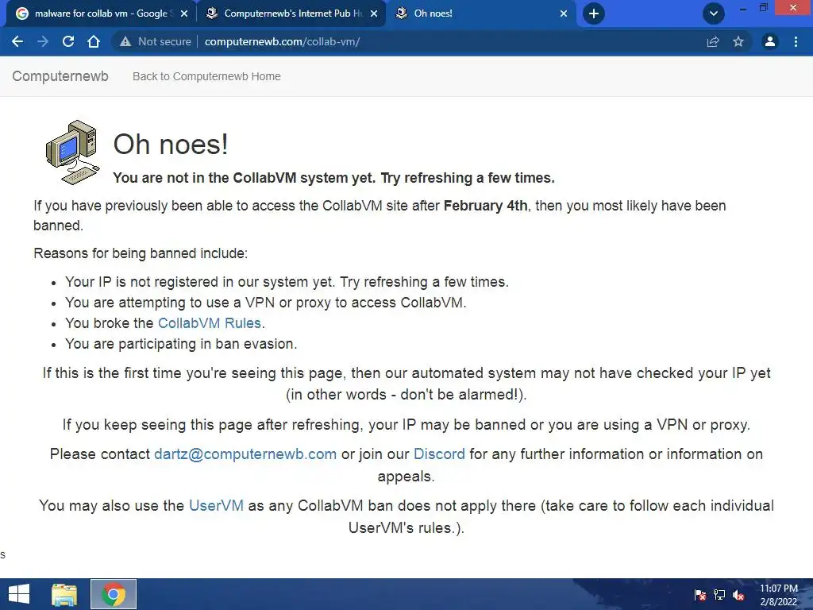Click the forward navigation arrow
Viewport: 813px width, 610px height.
coord(43,41)
